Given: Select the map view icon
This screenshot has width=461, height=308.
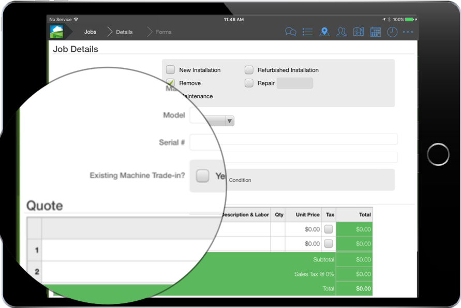Looking at the screenshot, I should pos(359,32).
